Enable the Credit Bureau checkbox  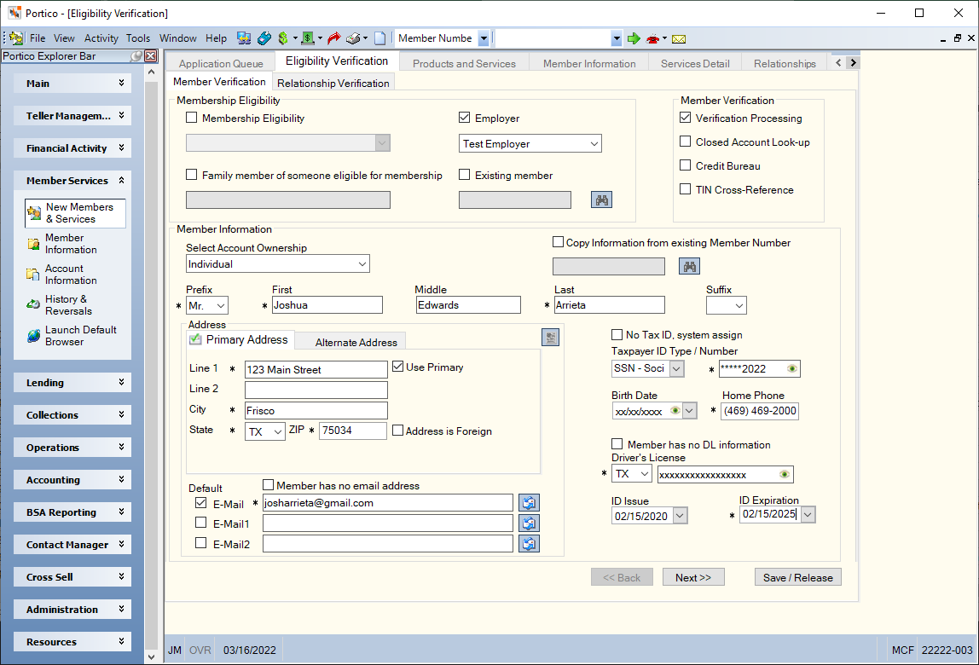tap(685, 165)
